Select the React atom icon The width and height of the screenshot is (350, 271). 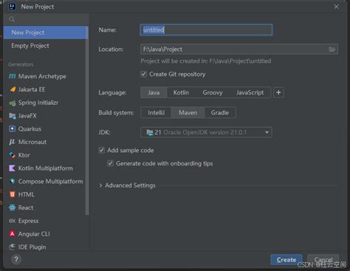click(13, 207)
